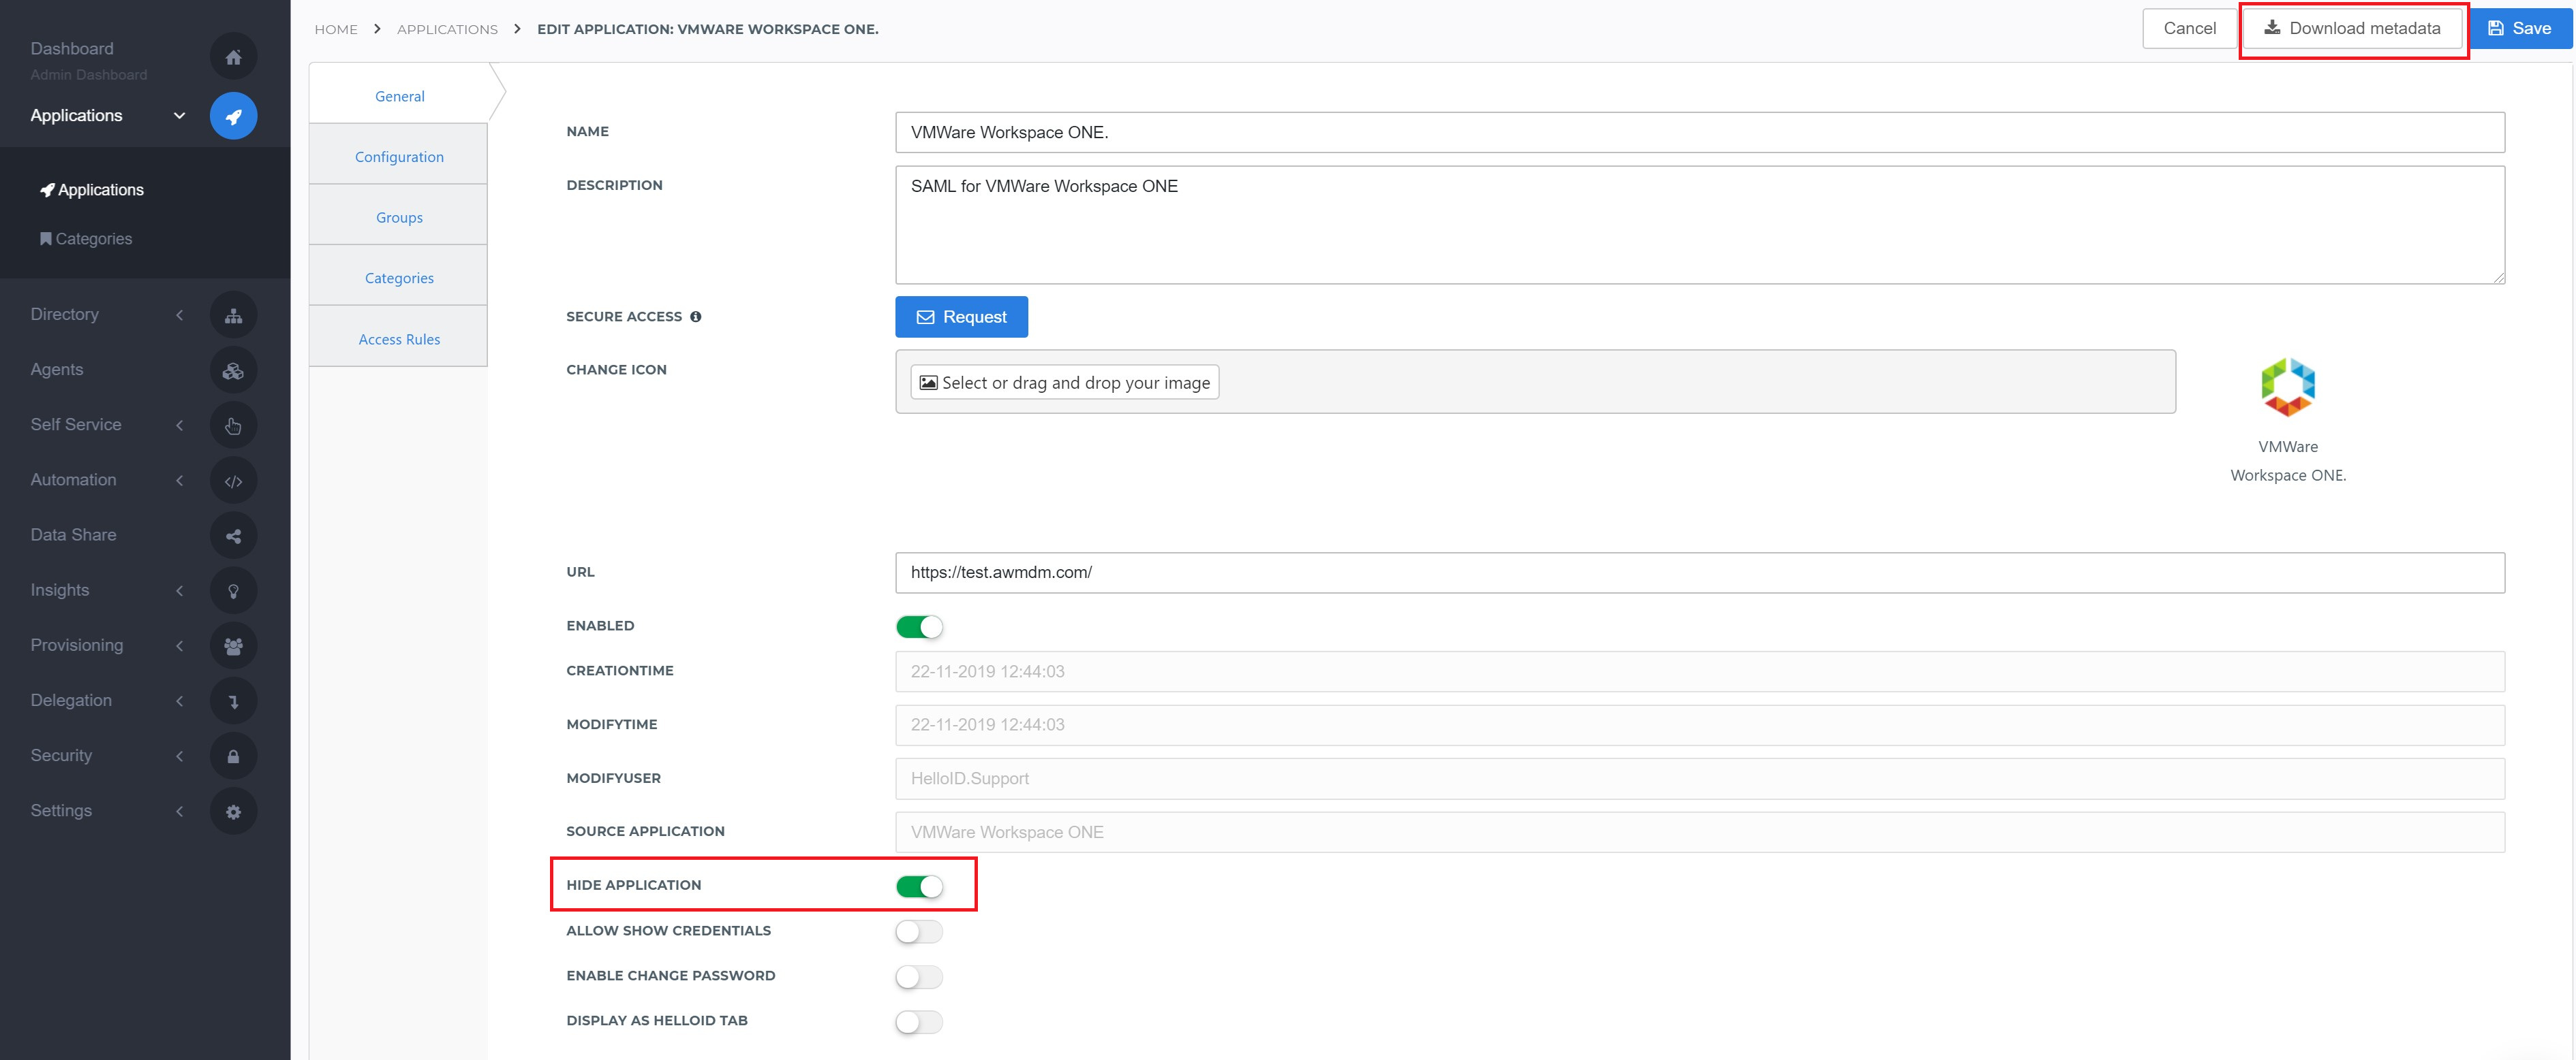Click the URL input field
The height and width of the screenshot is (1060, 2576).
[x=1699, y=573]
